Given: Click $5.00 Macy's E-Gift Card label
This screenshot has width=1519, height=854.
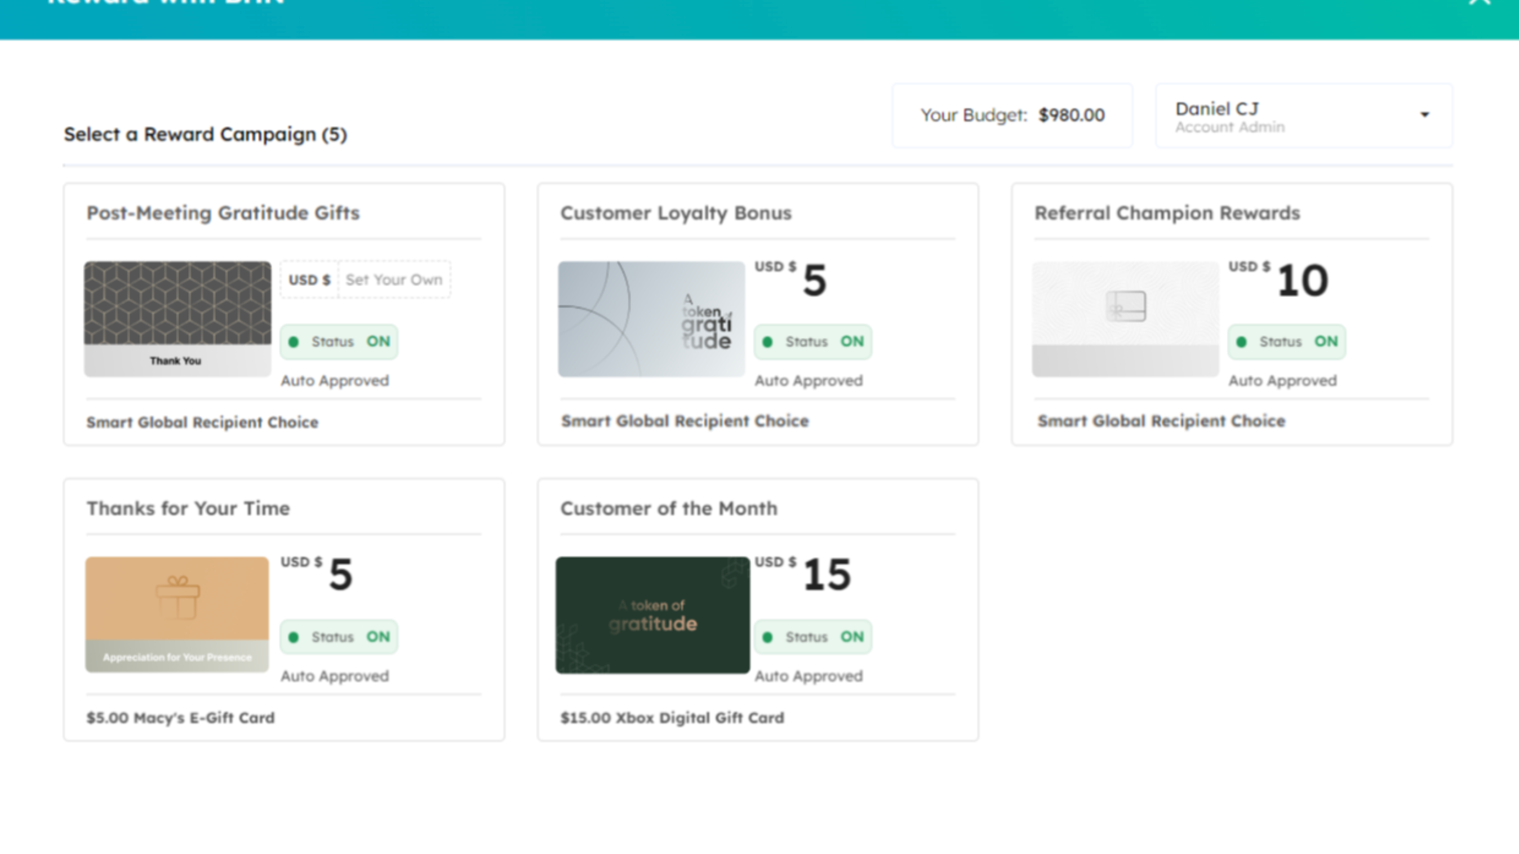Looking at the screenshot, I should pyautogui.click(x=180, y=718).
